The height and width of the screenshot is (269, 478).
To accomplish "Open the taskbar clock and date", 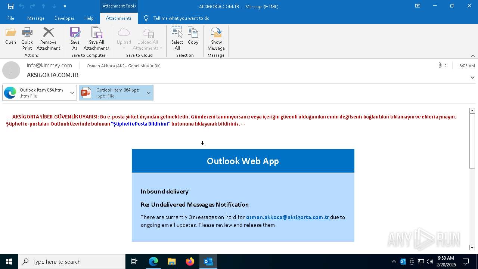I will pyautogui.click(x=446, y=262).
